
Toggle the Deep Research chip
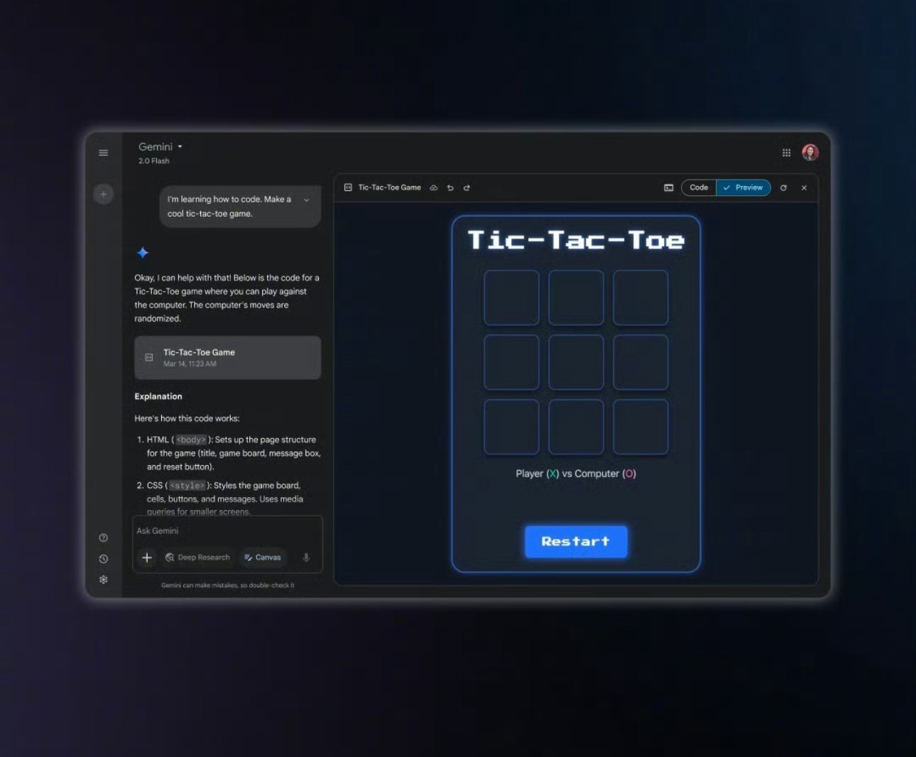click(x=197, y=557)
